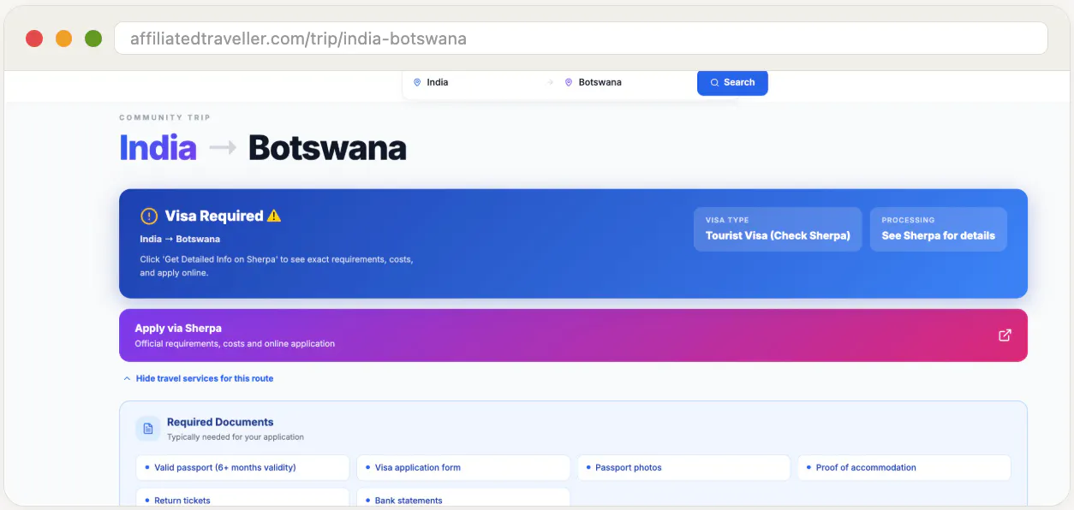1074x510 pixels.
Task: Click the chevron beside Hide travel services
Action: pos(127,378)
